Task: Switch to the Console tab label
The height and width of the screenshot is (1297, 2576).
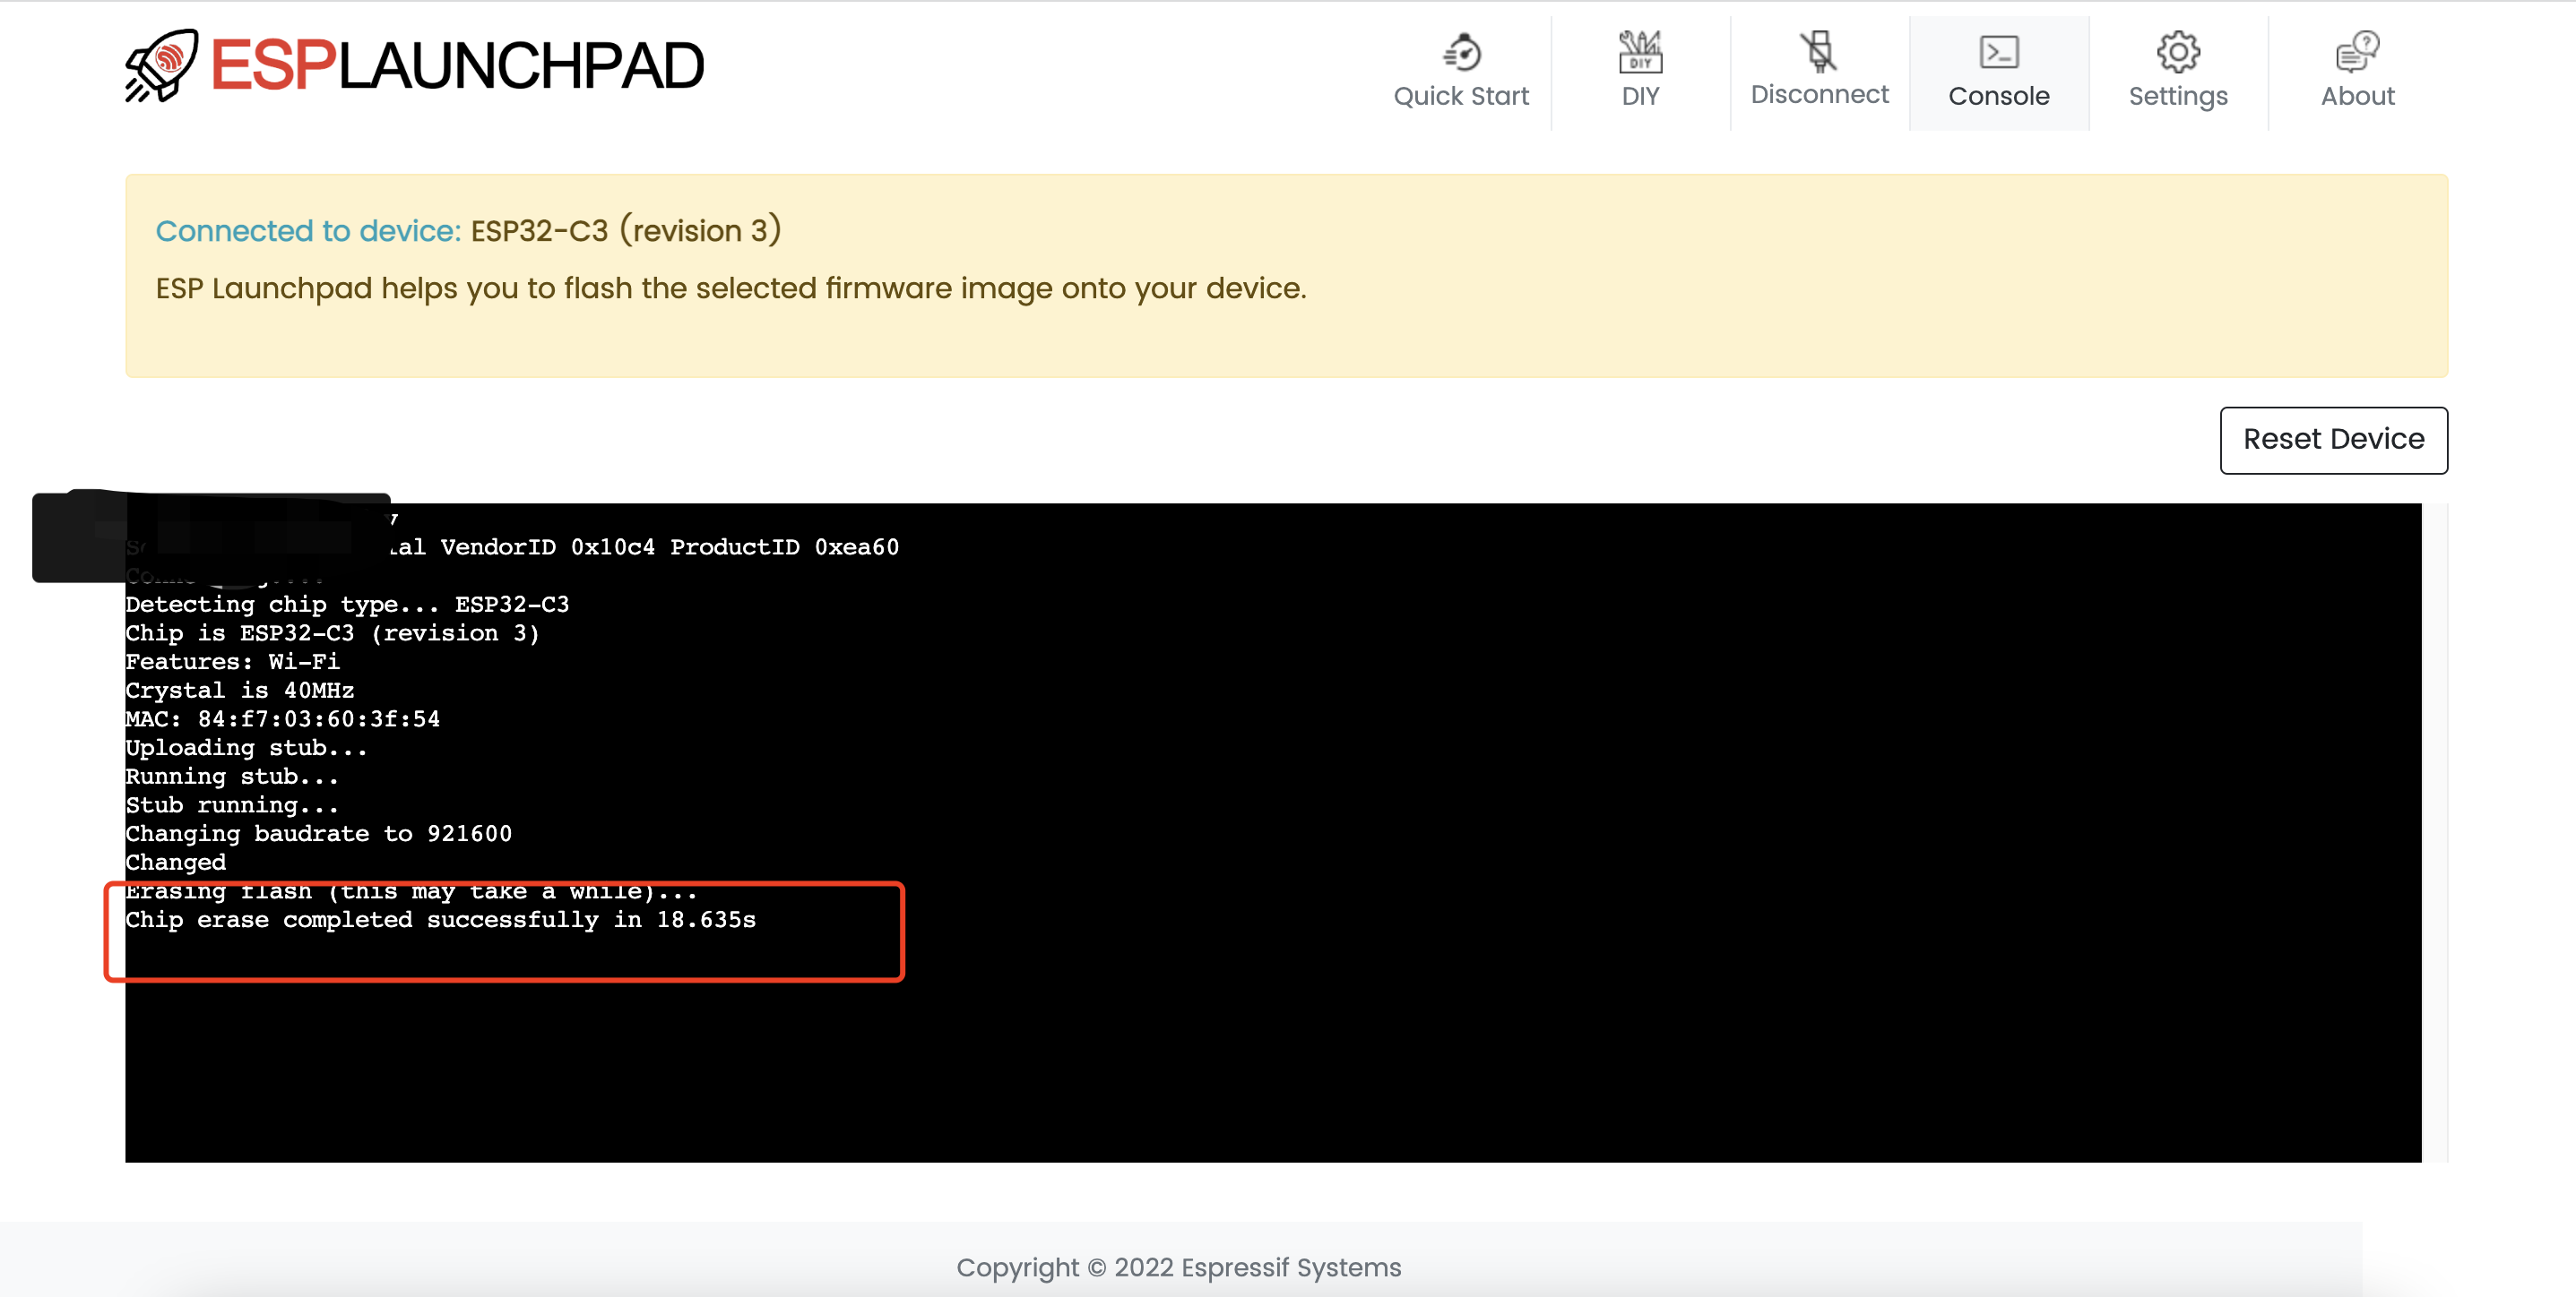Action: point(1998,96)
